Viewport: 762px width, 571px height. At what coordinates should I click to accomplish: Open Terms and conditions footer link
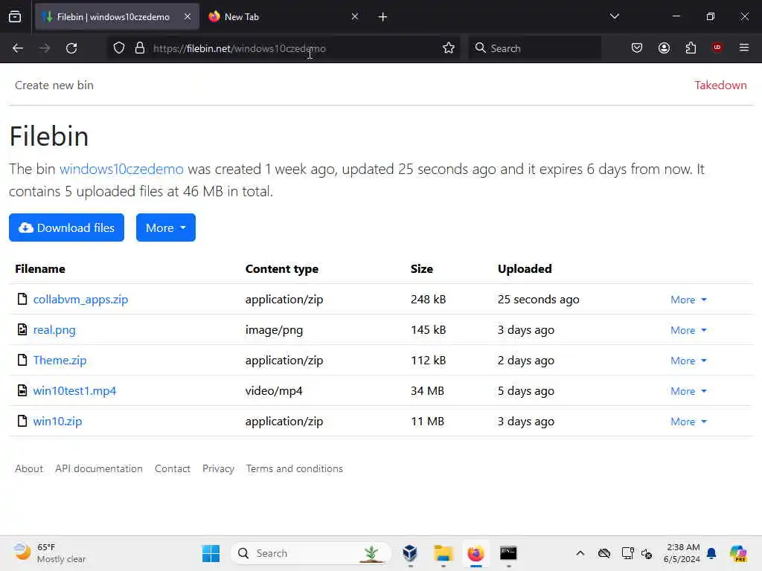tap(295, 468)
